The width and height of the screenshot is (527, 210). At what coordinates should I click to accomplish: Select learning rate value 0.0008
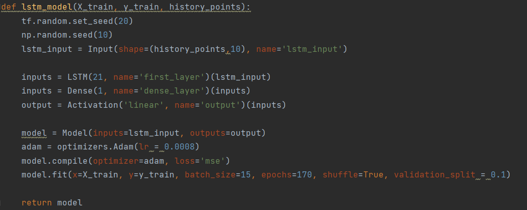point(180,147)
